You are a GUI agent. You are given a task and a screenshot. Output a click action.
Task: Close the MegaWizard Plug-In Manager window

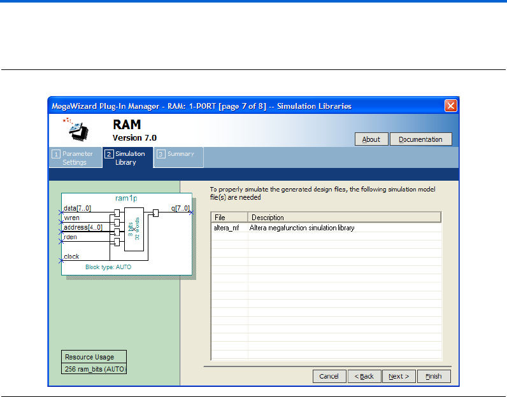pos(451,106)
